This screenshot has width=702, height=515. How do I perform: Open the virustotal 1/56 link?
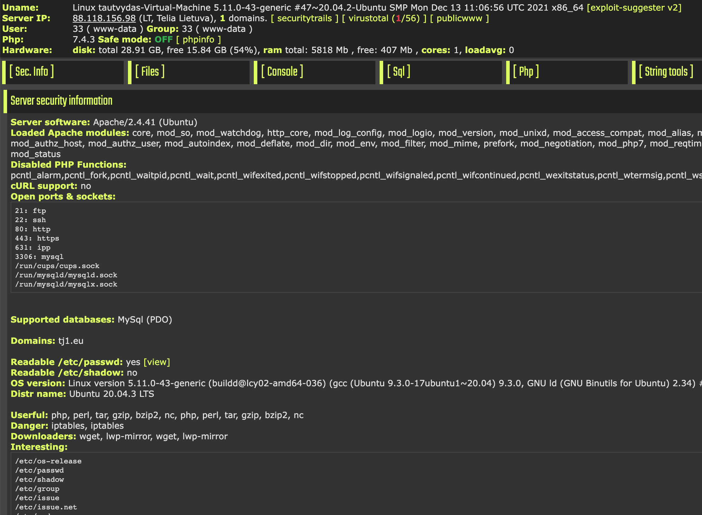pos(384,18)
